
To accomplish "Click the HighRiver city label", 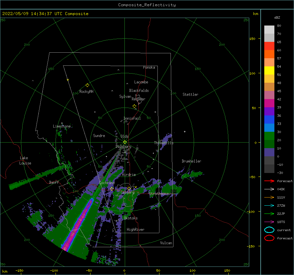I will [136, 230].
